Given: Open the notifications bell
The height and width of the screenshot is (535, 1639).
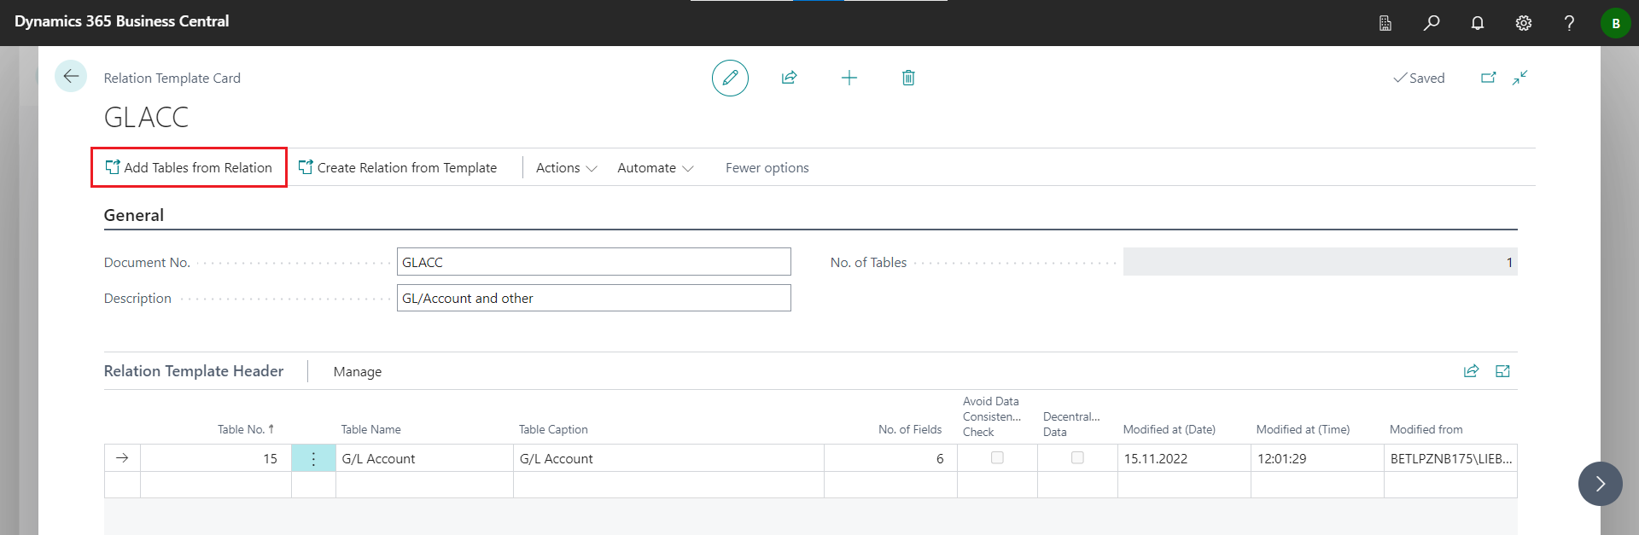Looking at the screenshot, I should pos(1478,23).
